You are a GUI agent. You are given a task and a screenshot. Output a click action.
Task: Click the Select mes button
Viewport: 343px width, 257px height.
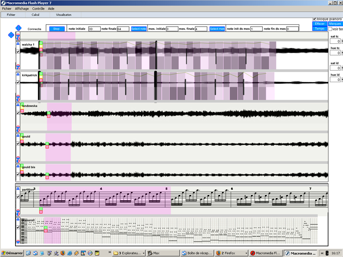217,29
